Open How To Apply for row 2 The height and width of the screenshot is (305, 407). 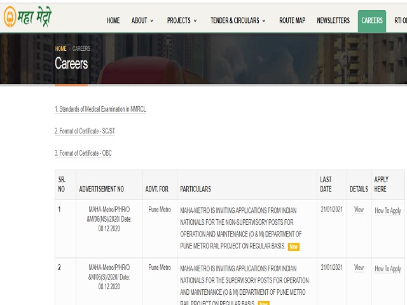(388, 269)
